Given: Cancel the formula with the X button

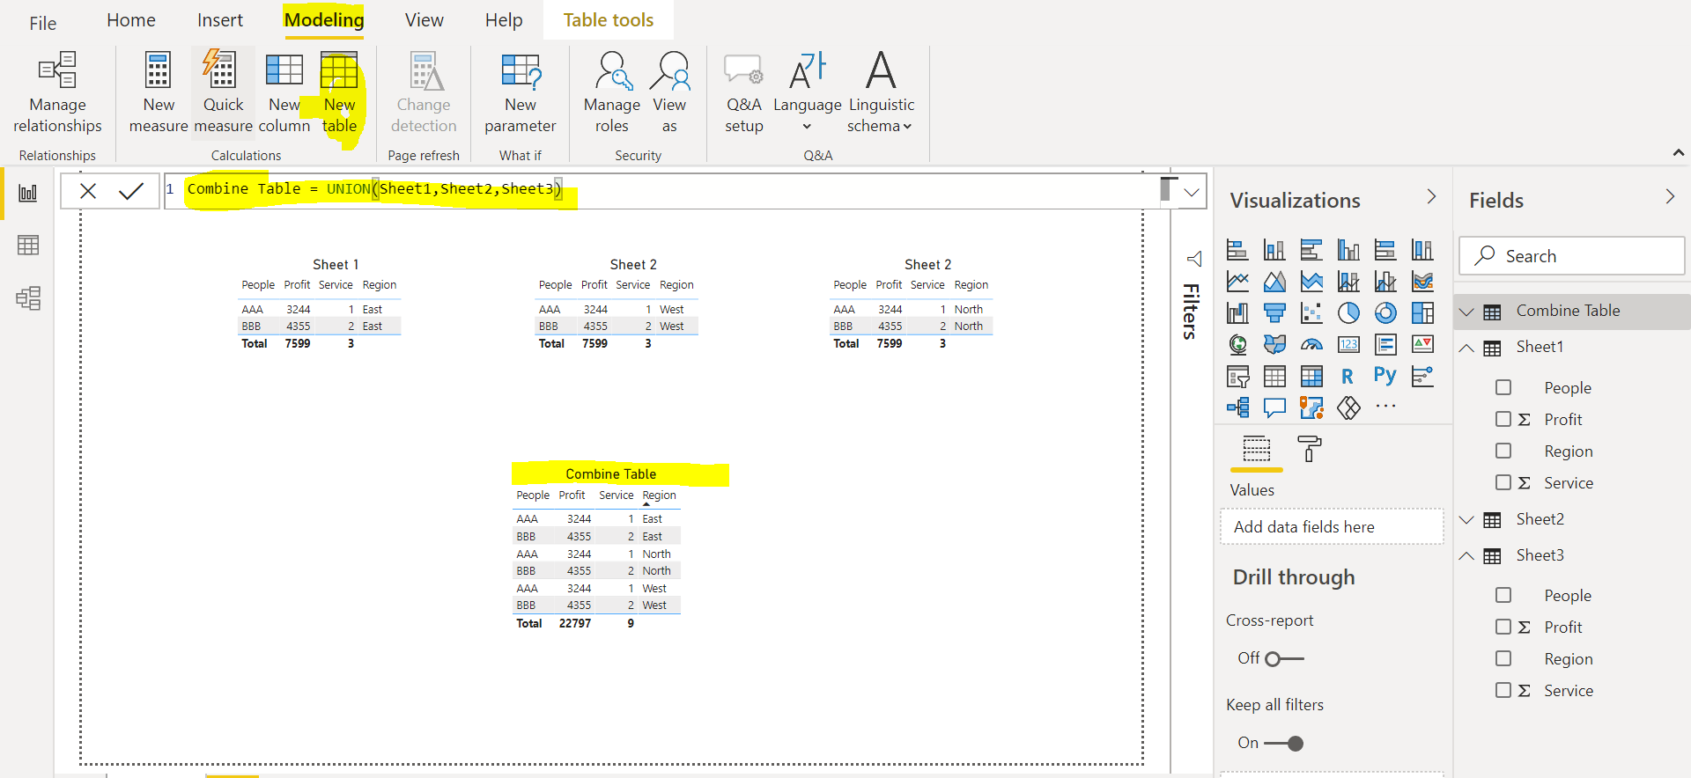Looking at the screenshot, I should (88, 191).
